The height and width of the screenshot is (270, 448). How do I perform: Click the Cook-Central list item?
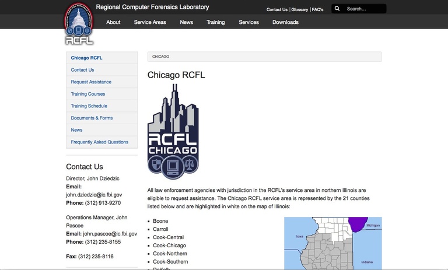168,237
